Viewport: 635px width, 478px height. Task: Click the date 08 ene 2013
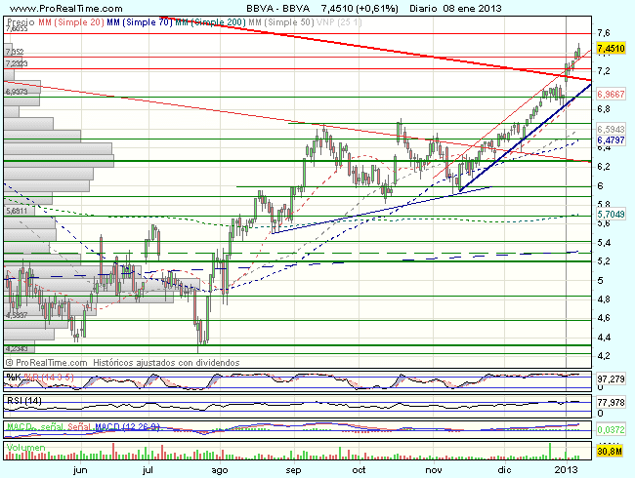(472, 9)
